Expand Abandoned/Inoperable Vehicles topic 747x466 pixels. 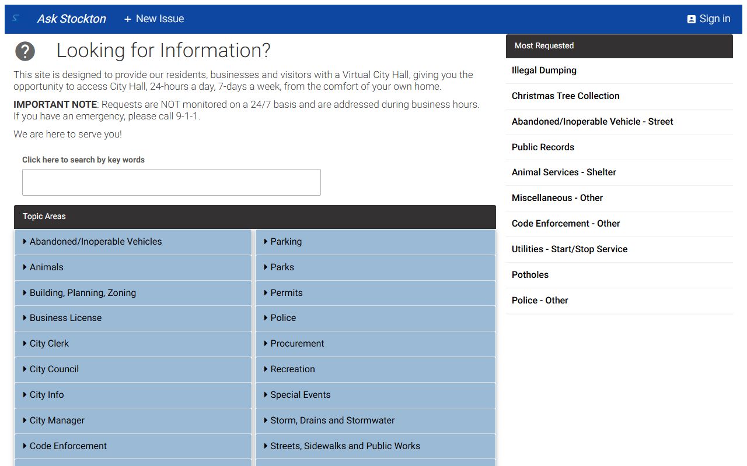coord(133,242)
